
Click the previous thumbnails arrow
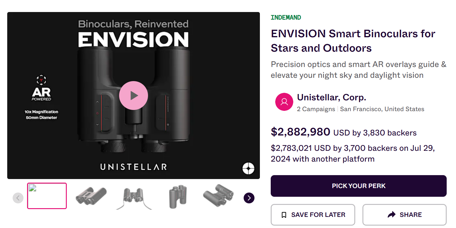coord(18,198)
